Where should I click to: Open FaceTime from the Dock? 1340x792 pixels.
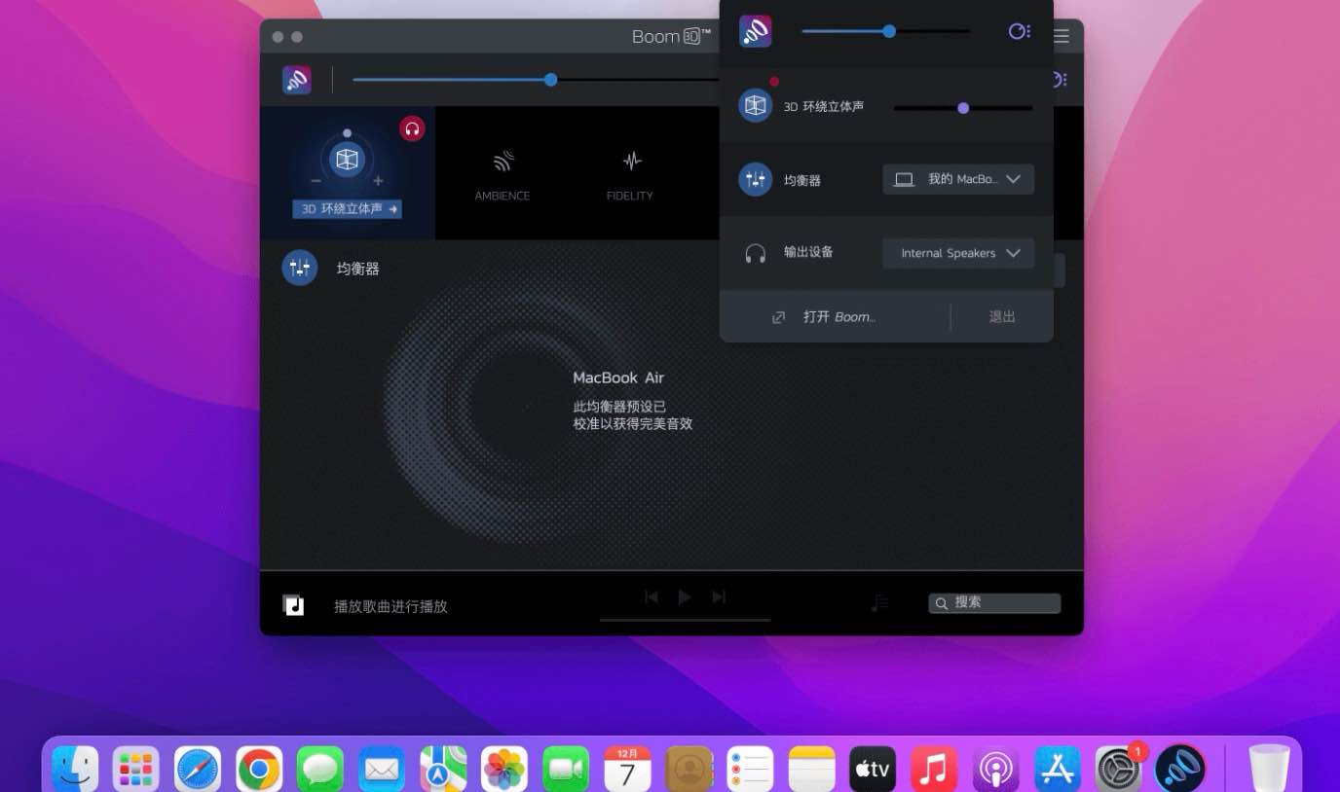[566, 770]
